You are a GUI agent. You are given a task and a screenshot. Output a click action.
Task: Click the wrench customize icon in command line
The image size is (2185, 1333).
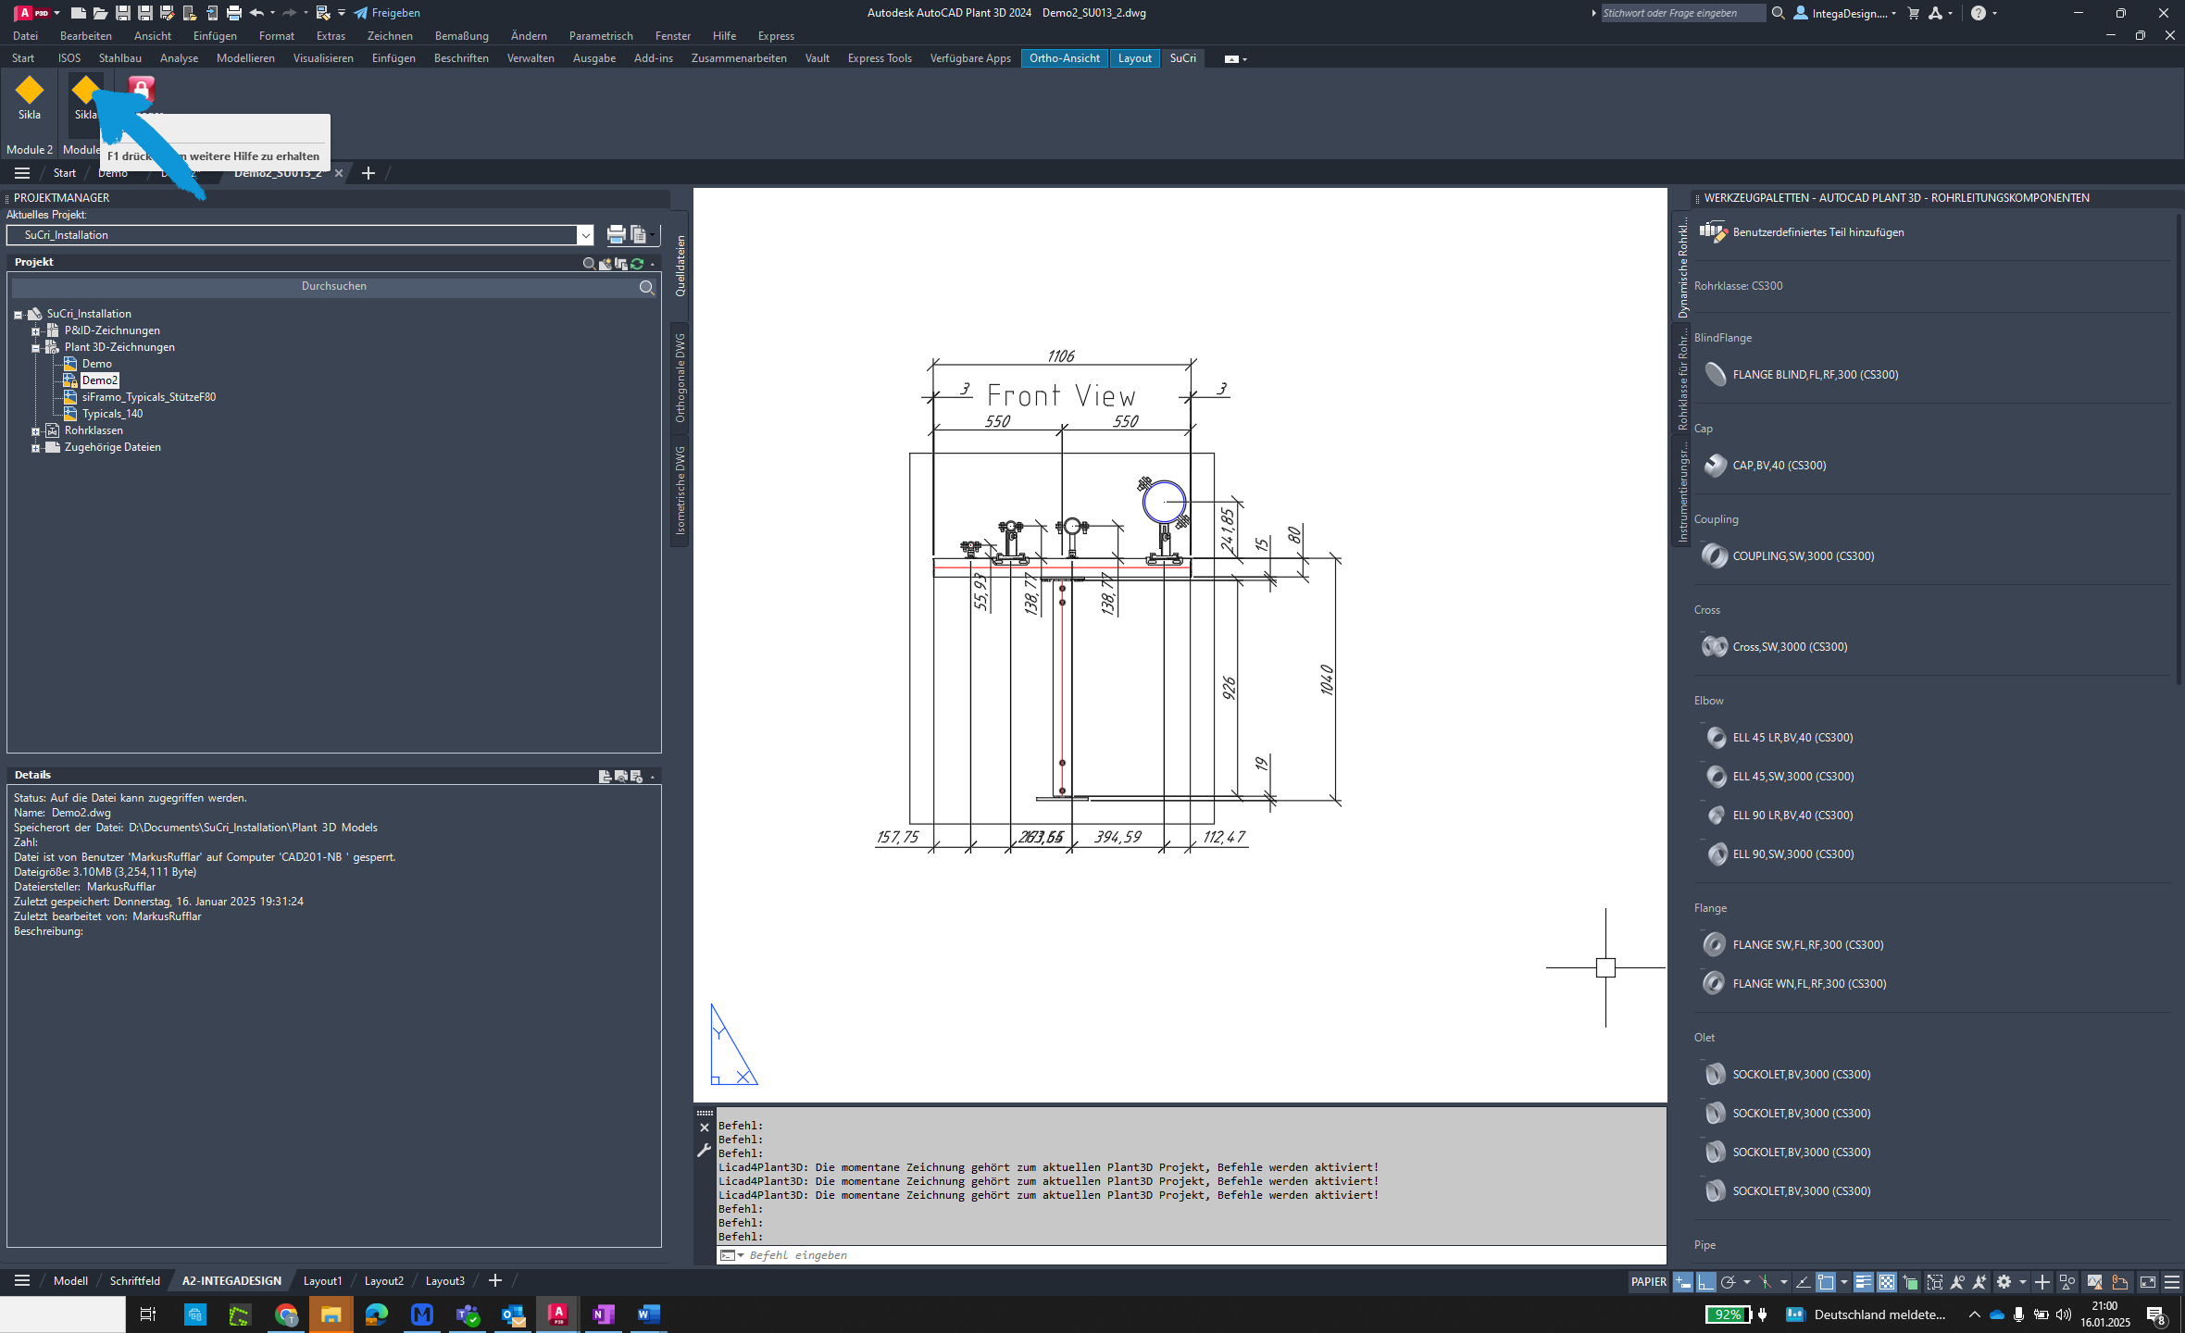tap(704, 1151)
